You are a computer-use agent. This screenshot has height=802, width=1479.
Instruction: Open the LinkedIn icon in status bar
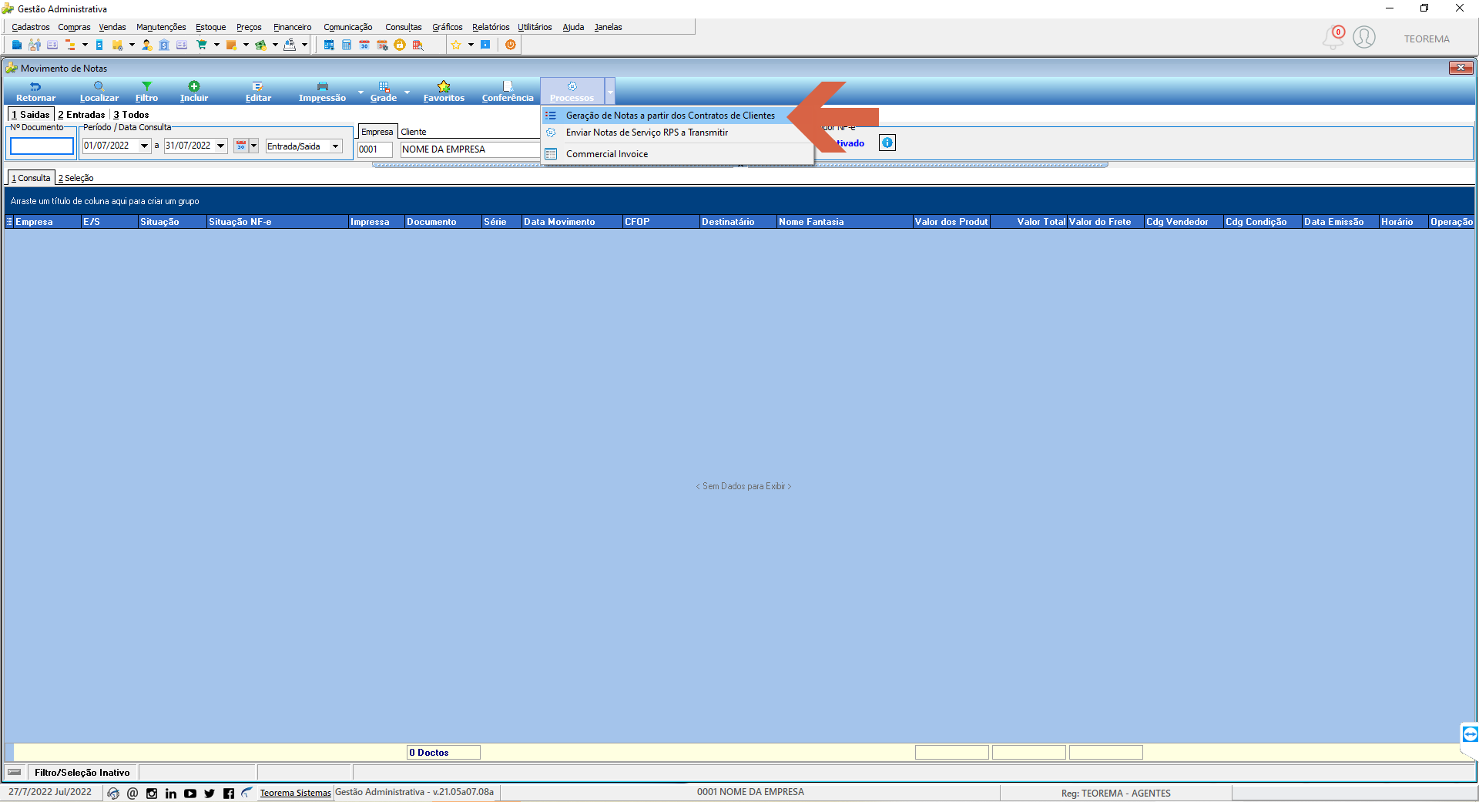point(171,793)
